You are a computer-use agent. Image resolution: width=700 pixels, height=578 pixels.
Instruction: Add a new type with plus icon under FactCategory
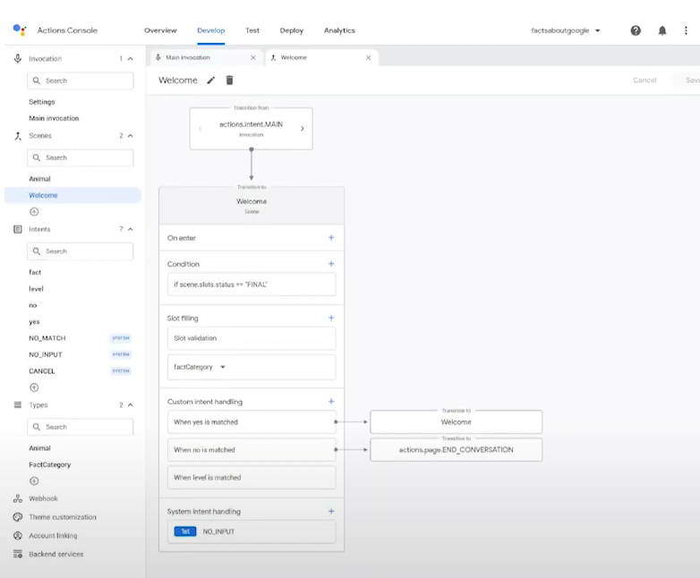pos(34,480)
